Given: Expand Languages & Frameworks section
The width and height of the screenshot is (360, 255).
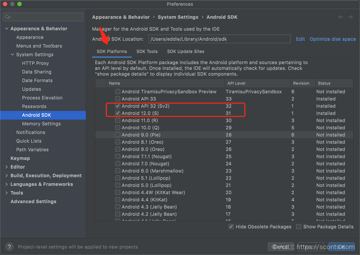Looking at the screenshot, I should point(6,184).
